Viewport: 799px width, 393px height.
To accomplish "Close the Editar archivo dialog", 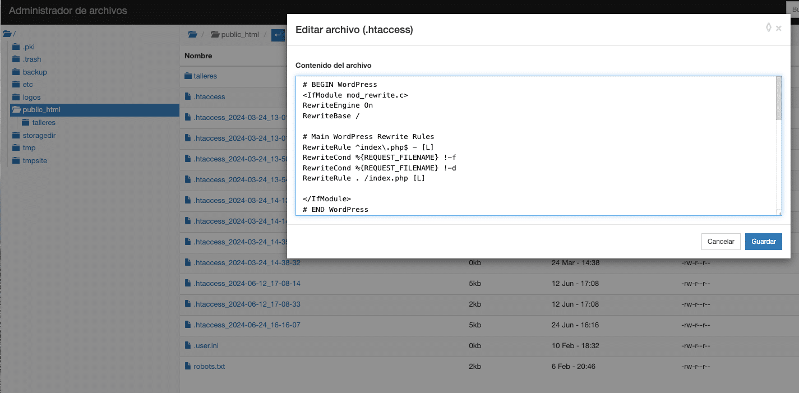I will [x=779, y=29].
